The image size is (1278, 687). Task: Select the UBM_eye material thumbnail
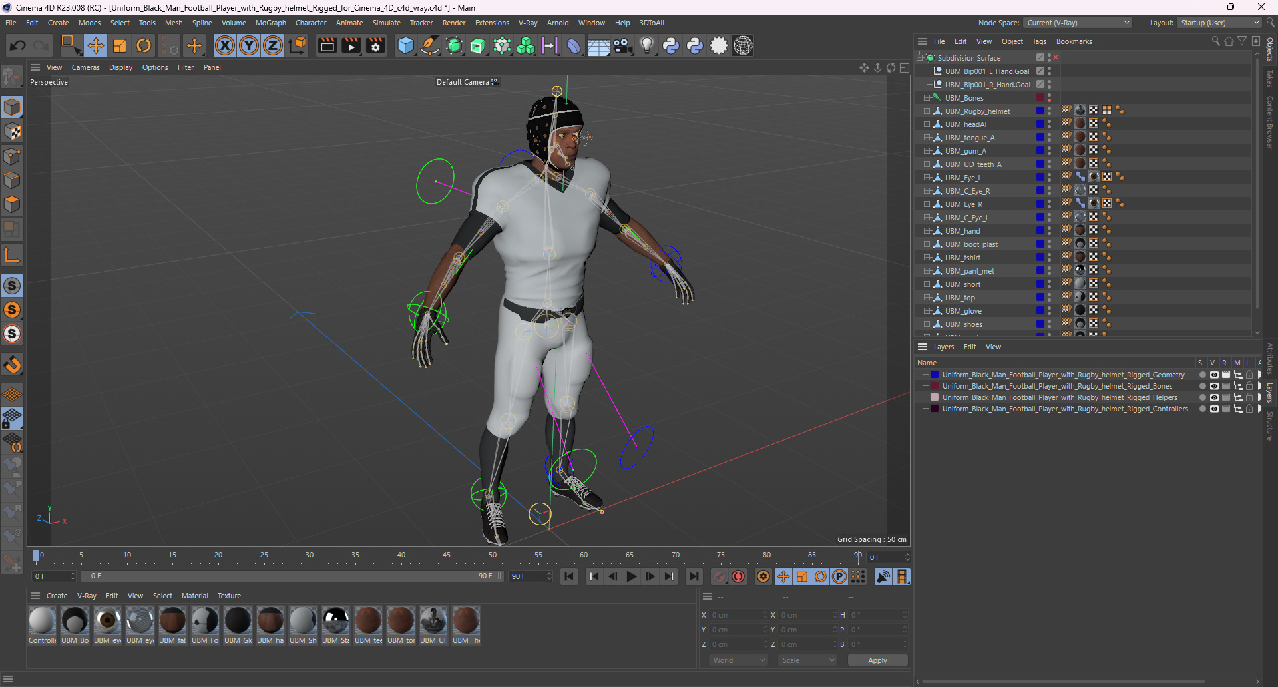point(107,620)
